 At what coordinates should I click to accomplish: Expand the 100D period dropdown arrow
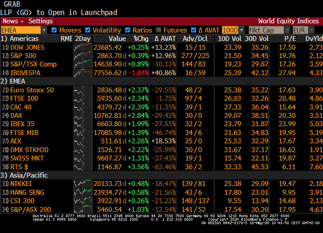[x=242, y=30]
